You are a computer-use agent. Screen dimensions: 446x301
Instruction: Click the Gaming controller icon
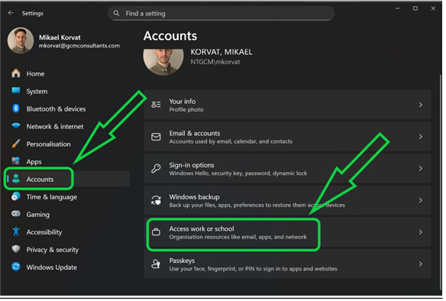(16, 214)
